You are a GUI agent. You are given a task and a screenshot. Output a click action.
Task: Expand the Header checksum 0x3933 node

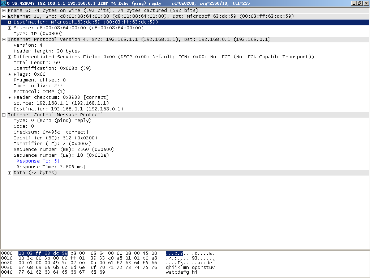[9, 97]
